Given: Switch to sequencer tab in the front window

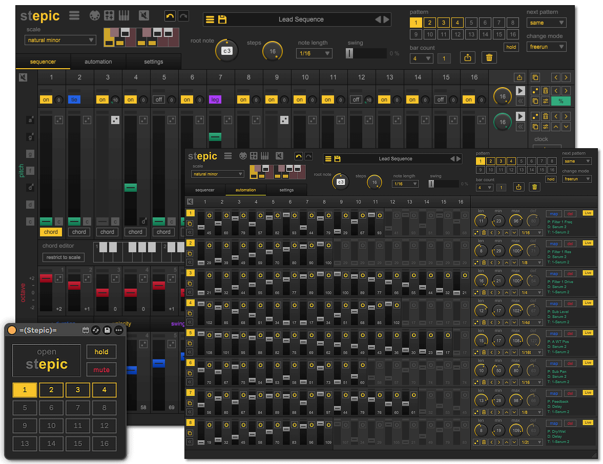Looking at the screenshot, I should click(205, 190).
